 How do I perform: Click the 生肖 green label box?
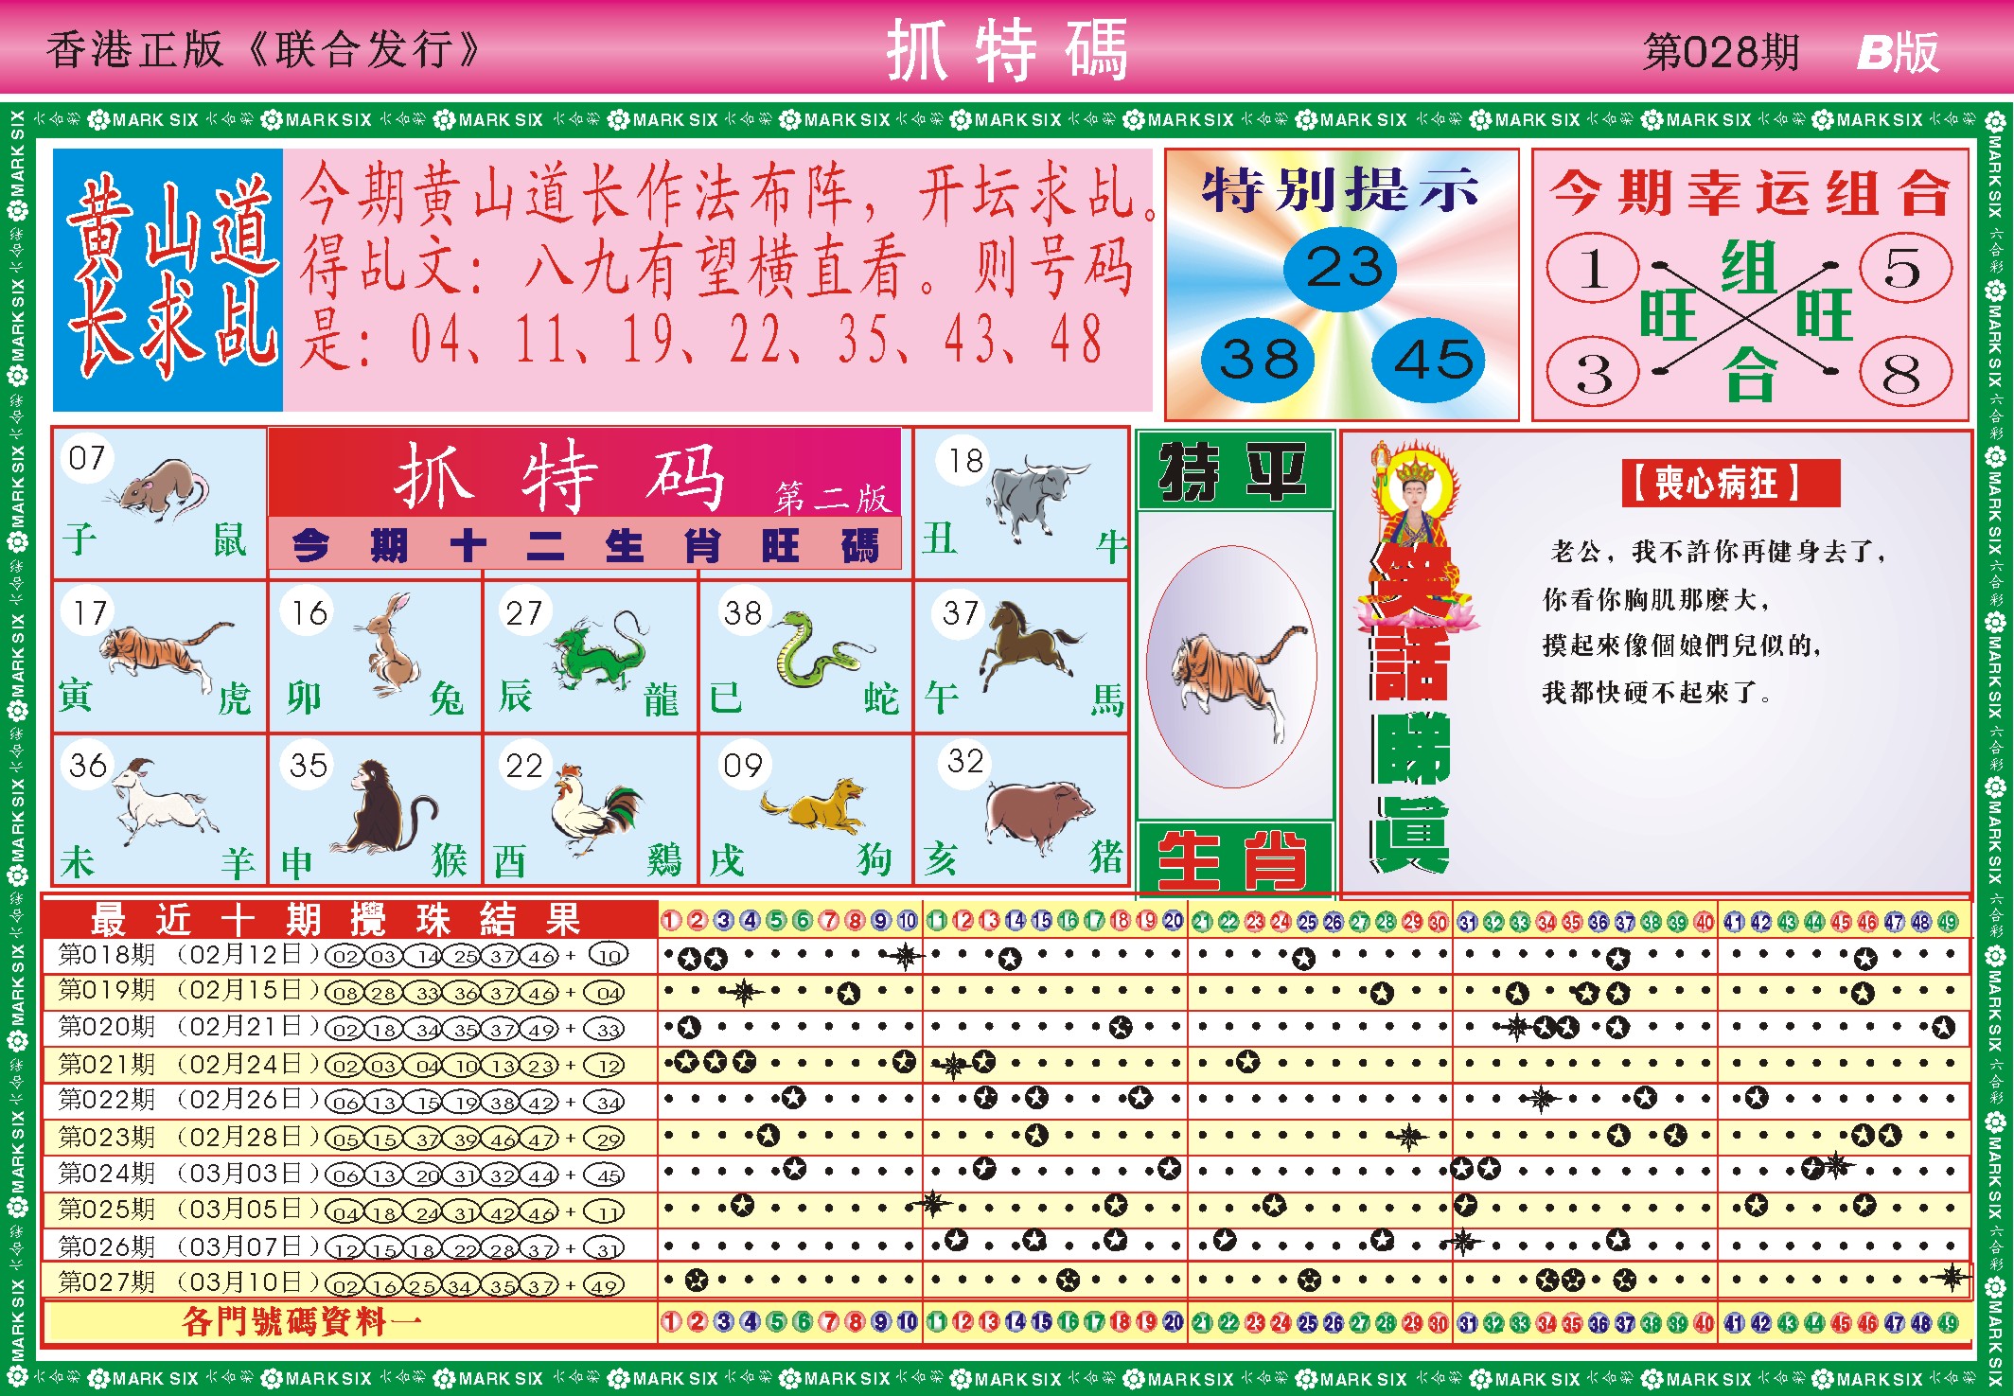(x=1234, y=857)
